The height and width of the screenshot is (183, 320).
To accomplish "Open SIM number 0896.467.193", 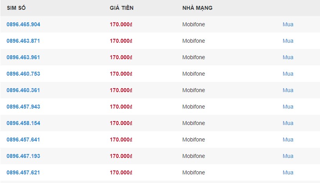I will (23, 156).
